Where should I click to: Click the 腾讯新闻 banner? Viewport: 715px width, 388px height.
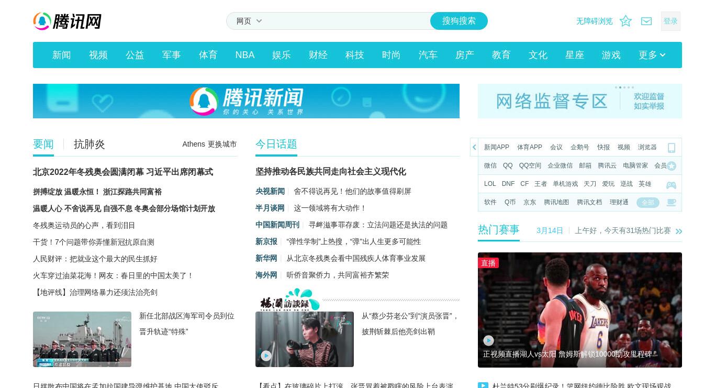(246, 101)
